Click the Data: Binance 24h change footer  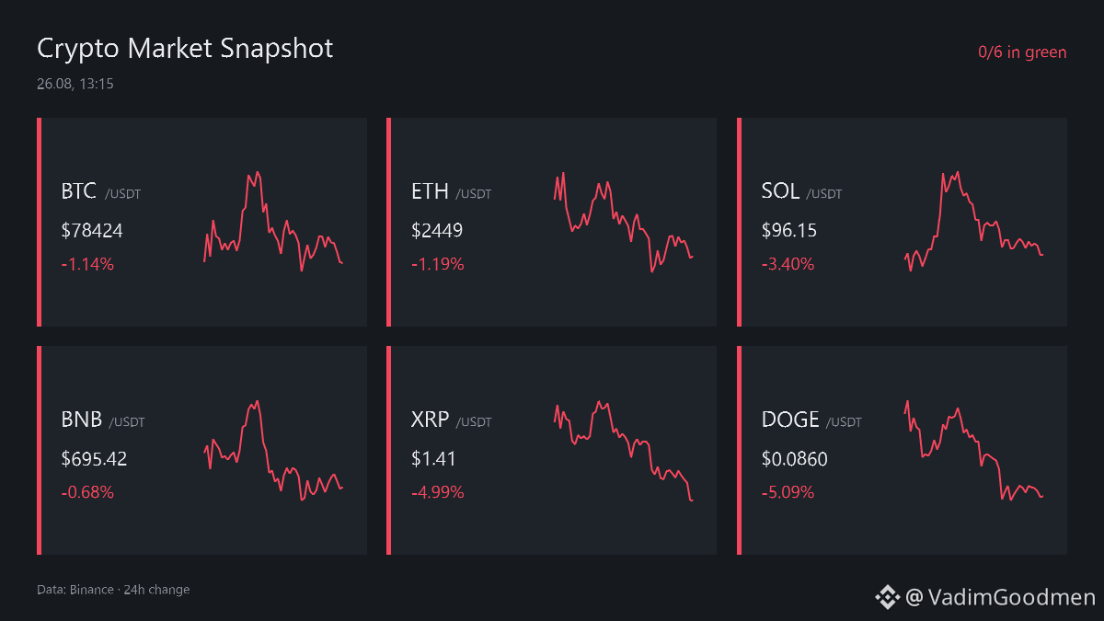113,590
